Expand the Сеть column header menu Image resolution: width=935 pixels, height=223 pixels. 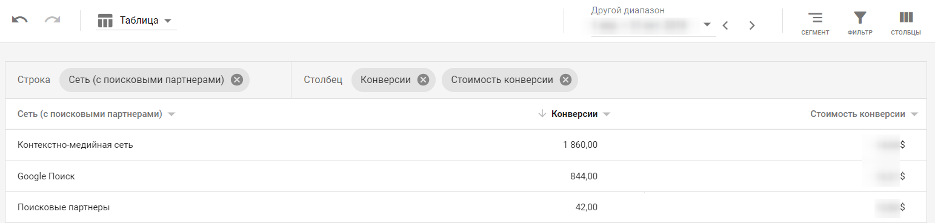point(171,114)
